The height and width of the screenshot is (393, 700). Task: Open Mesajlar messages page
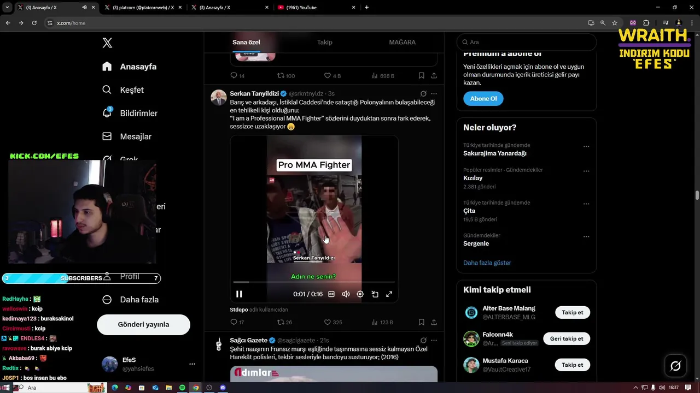[127, 136]
